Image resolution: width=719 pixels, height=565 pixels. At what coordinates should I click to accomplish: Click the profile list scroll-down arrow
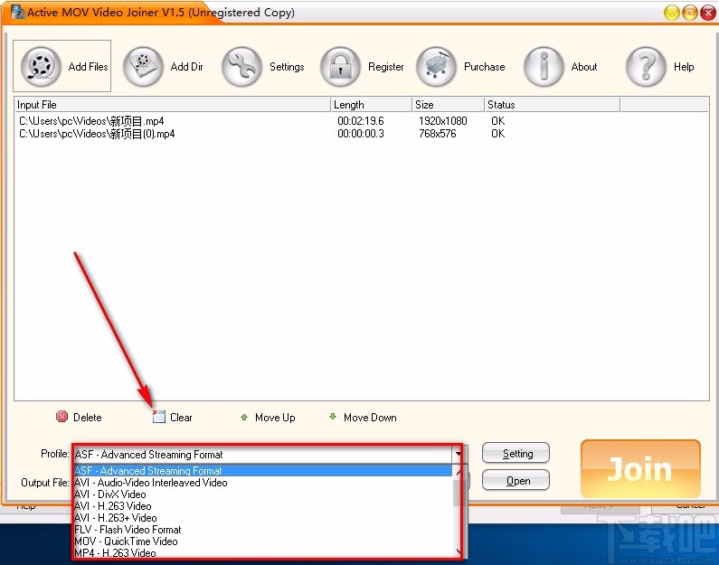pyautogui.click(x=459, y=551)
